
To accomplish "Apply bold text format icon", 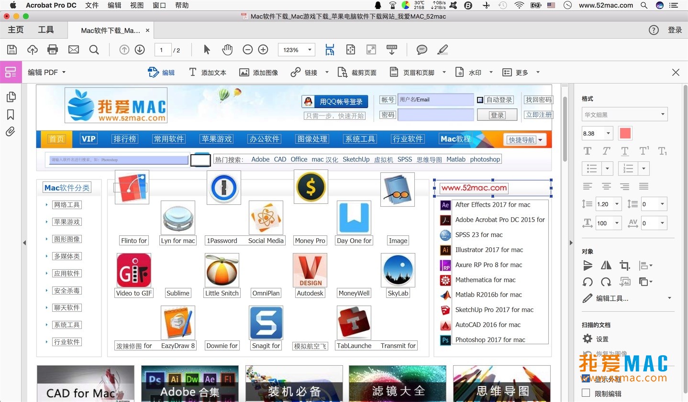I will (x=588, y=151).
